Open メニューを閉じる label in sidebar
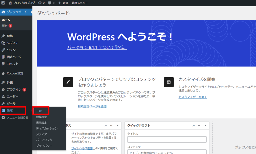This screenshot has height=154, width=256. (x=17, y=117)
